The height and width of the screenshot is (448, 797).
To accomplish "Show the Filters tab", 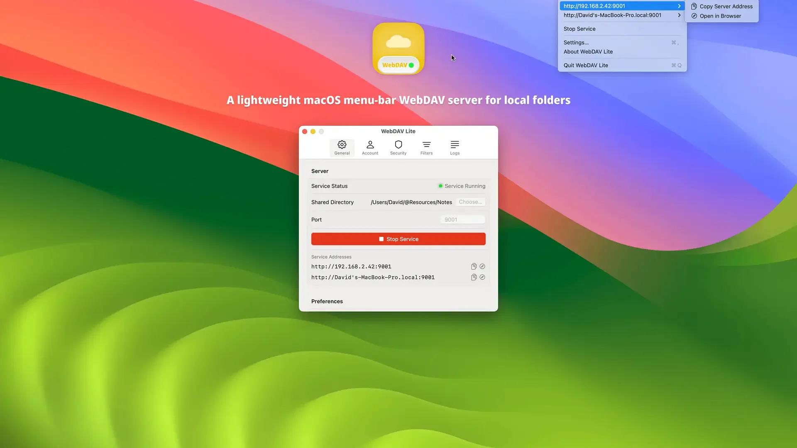I will pyautogui.click(x=426, y=148).
